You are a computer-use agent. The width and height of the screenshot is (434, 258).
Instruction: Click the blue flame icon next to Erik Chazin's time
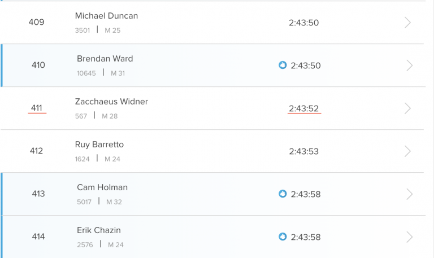tap(283, 237)
